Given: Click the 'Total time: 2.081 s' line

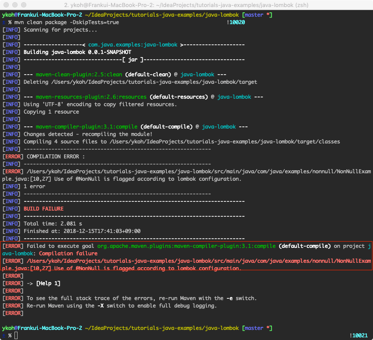Looking at the screenshot, I should tap(53, 224).
